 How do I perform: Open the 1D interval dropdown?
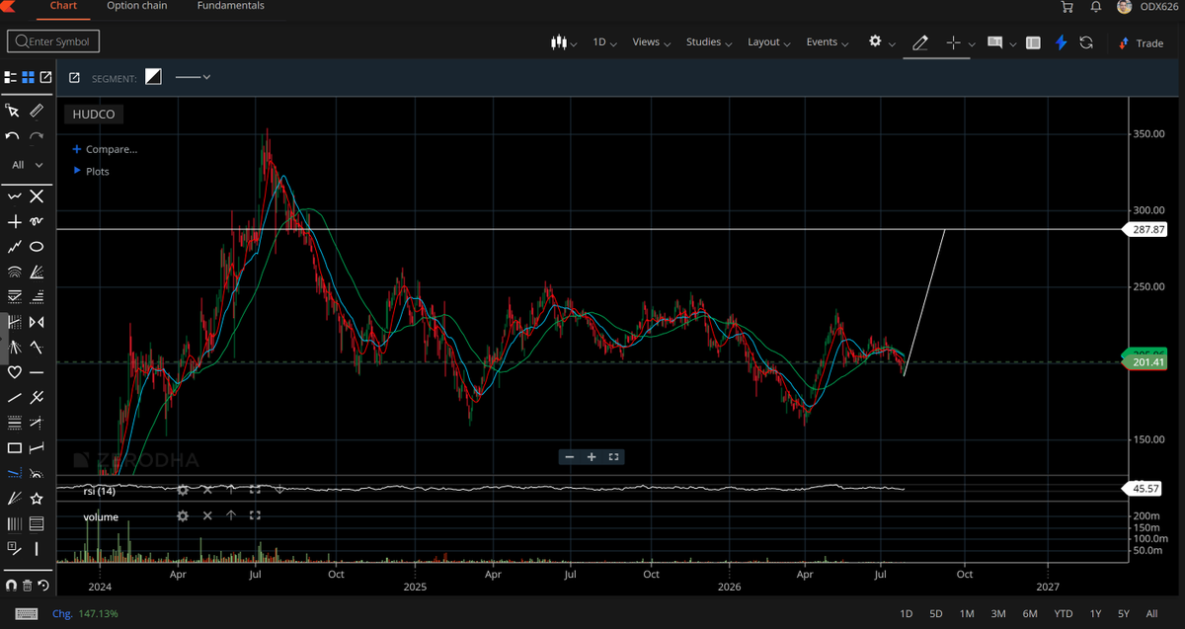point(604,42)
